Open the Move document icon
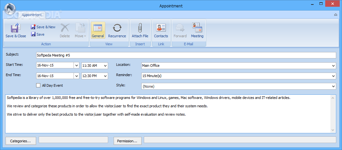Screen dimensions: 342x150 point(80,28)
